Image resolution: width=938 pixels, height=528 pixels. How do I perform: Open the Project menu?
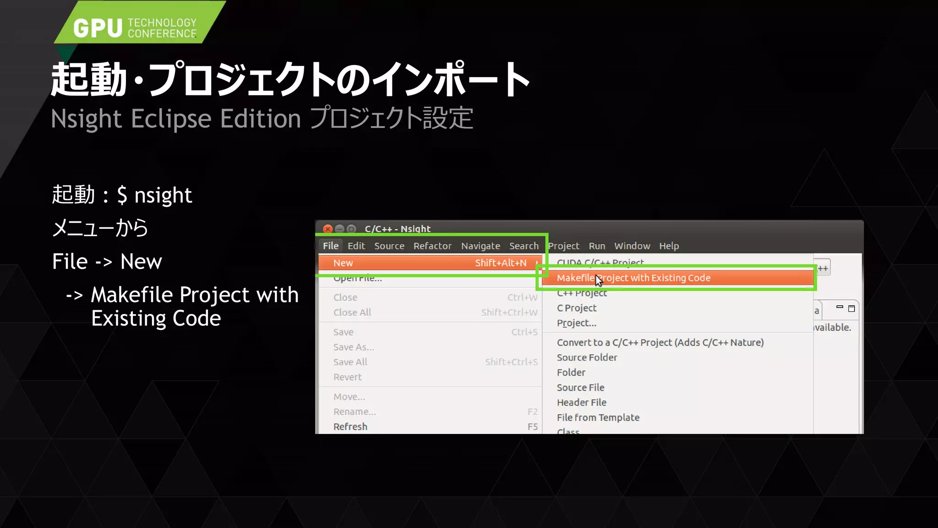(x=564, y=246)
